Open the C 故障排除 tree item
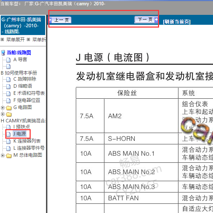The height and width of the screenshot is (213, 213). [25, 79]
